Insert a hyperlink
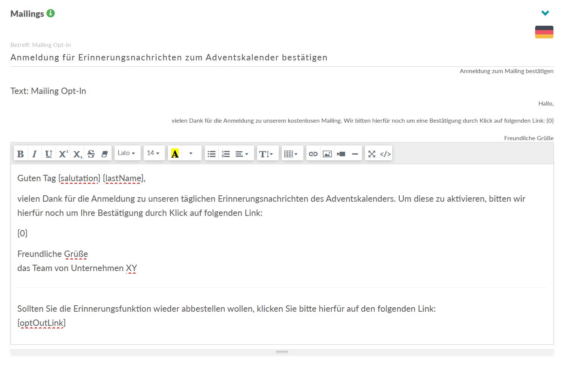The width and height of the screenshot is (565, 365). coord(313,154)
